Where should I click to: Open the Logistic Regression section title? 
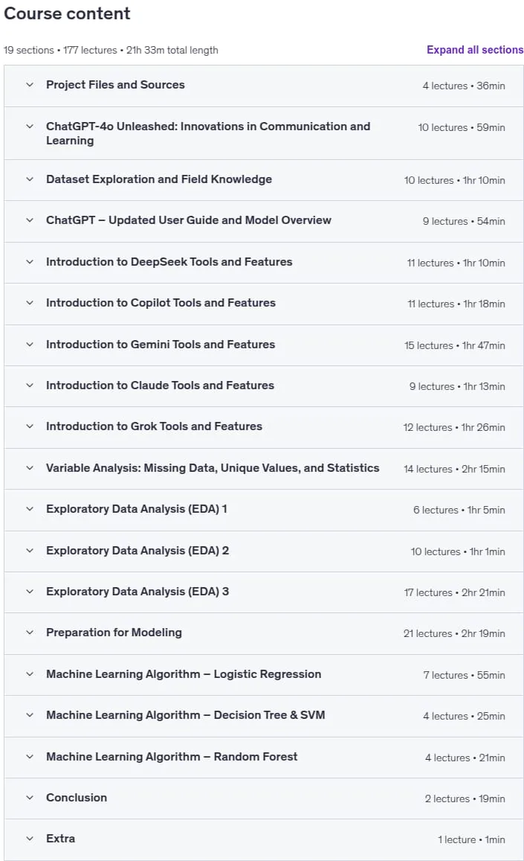coord(184,674)
